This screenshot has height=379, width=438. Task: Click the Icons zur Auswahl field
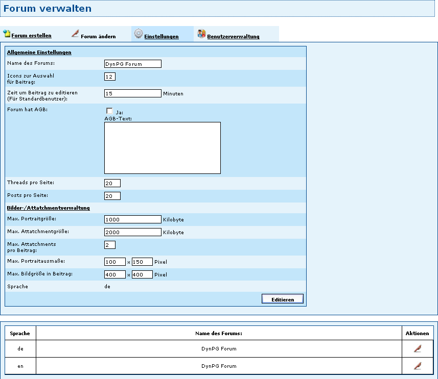pyautogui.click(x=109, y=77)
